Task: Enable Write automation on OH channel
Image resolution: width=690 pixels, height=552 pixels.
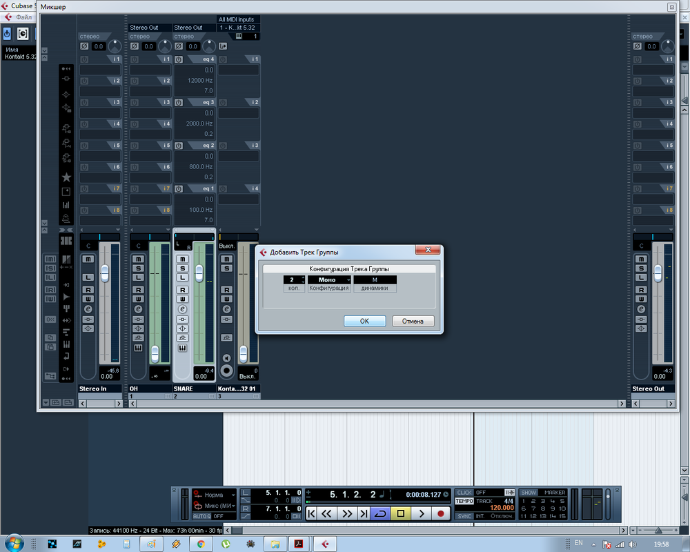Action: coord(138,299)
